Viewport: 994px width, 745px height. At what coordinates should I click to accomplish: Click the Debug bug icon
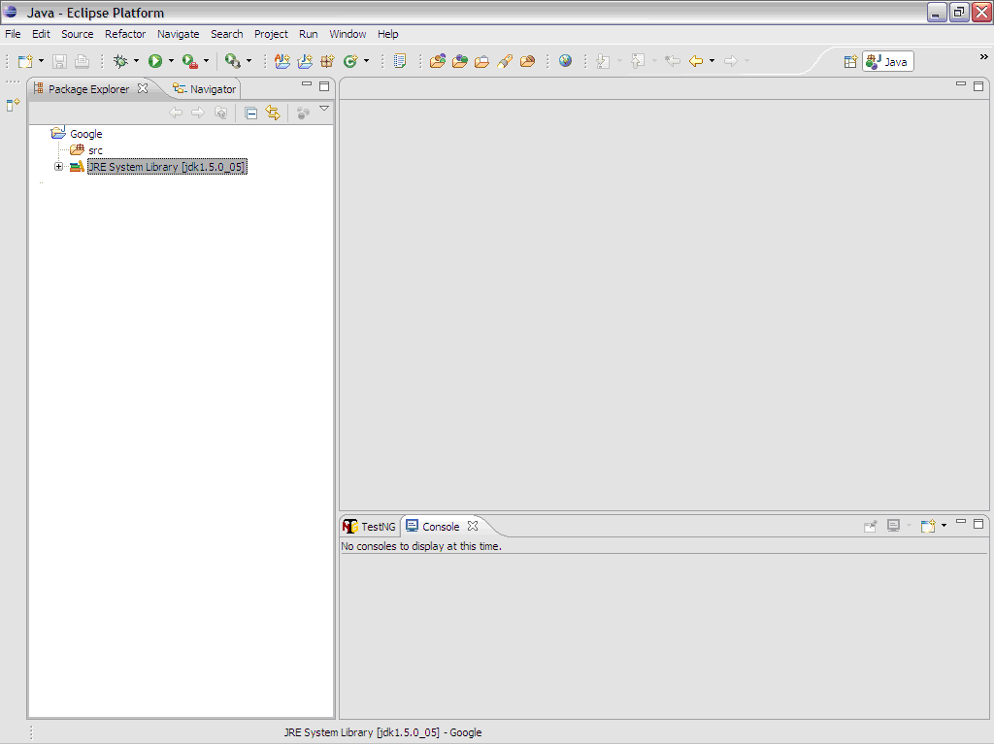(120, 61)
